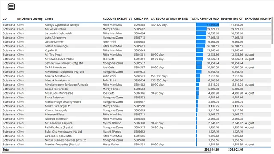Click revenue value 17,466.15 in Revenue Excl CT
The height and width of the screenshot is (154, 274).
click(x=237, y=38)
